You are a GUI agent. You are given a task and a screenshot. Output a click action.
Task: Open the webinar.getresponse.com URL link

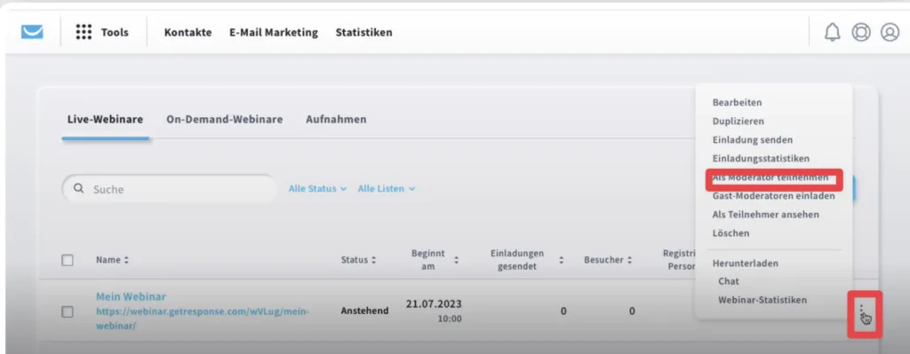[x=202, y=319]
